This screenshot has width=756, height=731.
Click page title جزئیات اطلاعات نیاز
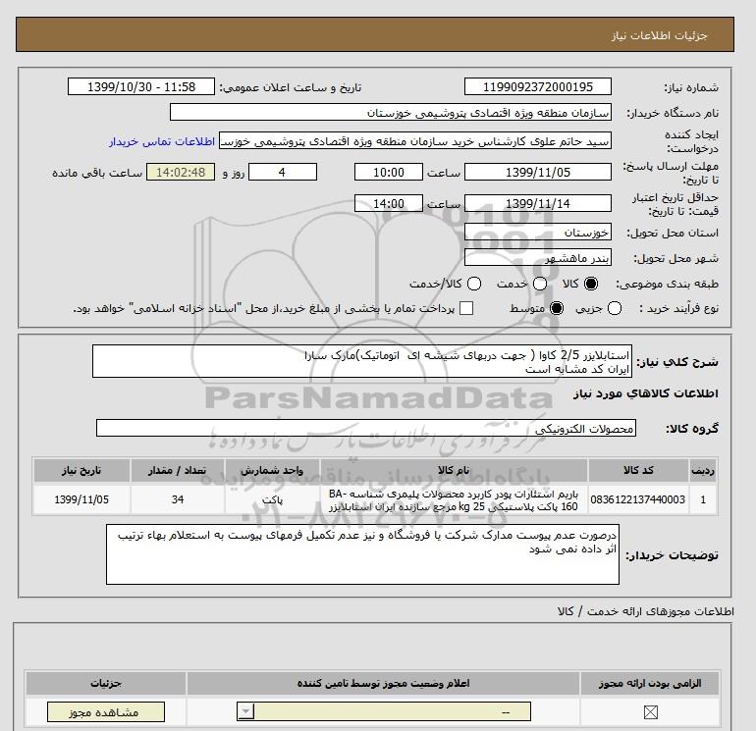tap(659, 35)
